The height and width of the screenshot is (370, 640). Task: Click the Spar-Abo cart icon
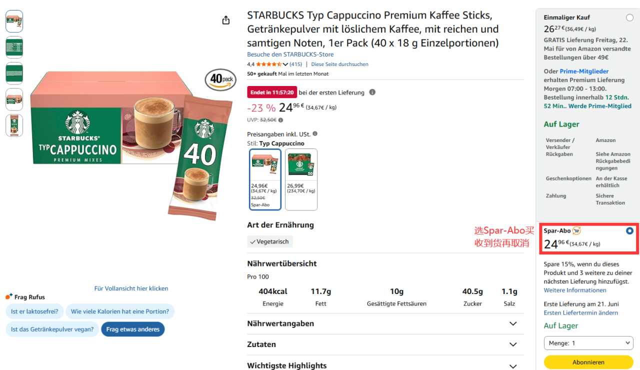pyautogui.click(x=576, y=230)
